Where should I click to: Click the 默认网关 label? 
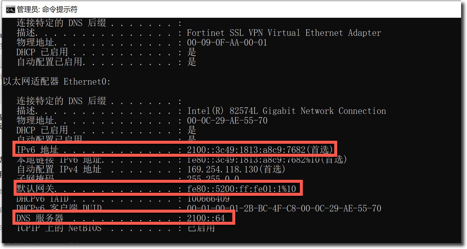coord(36,189)
